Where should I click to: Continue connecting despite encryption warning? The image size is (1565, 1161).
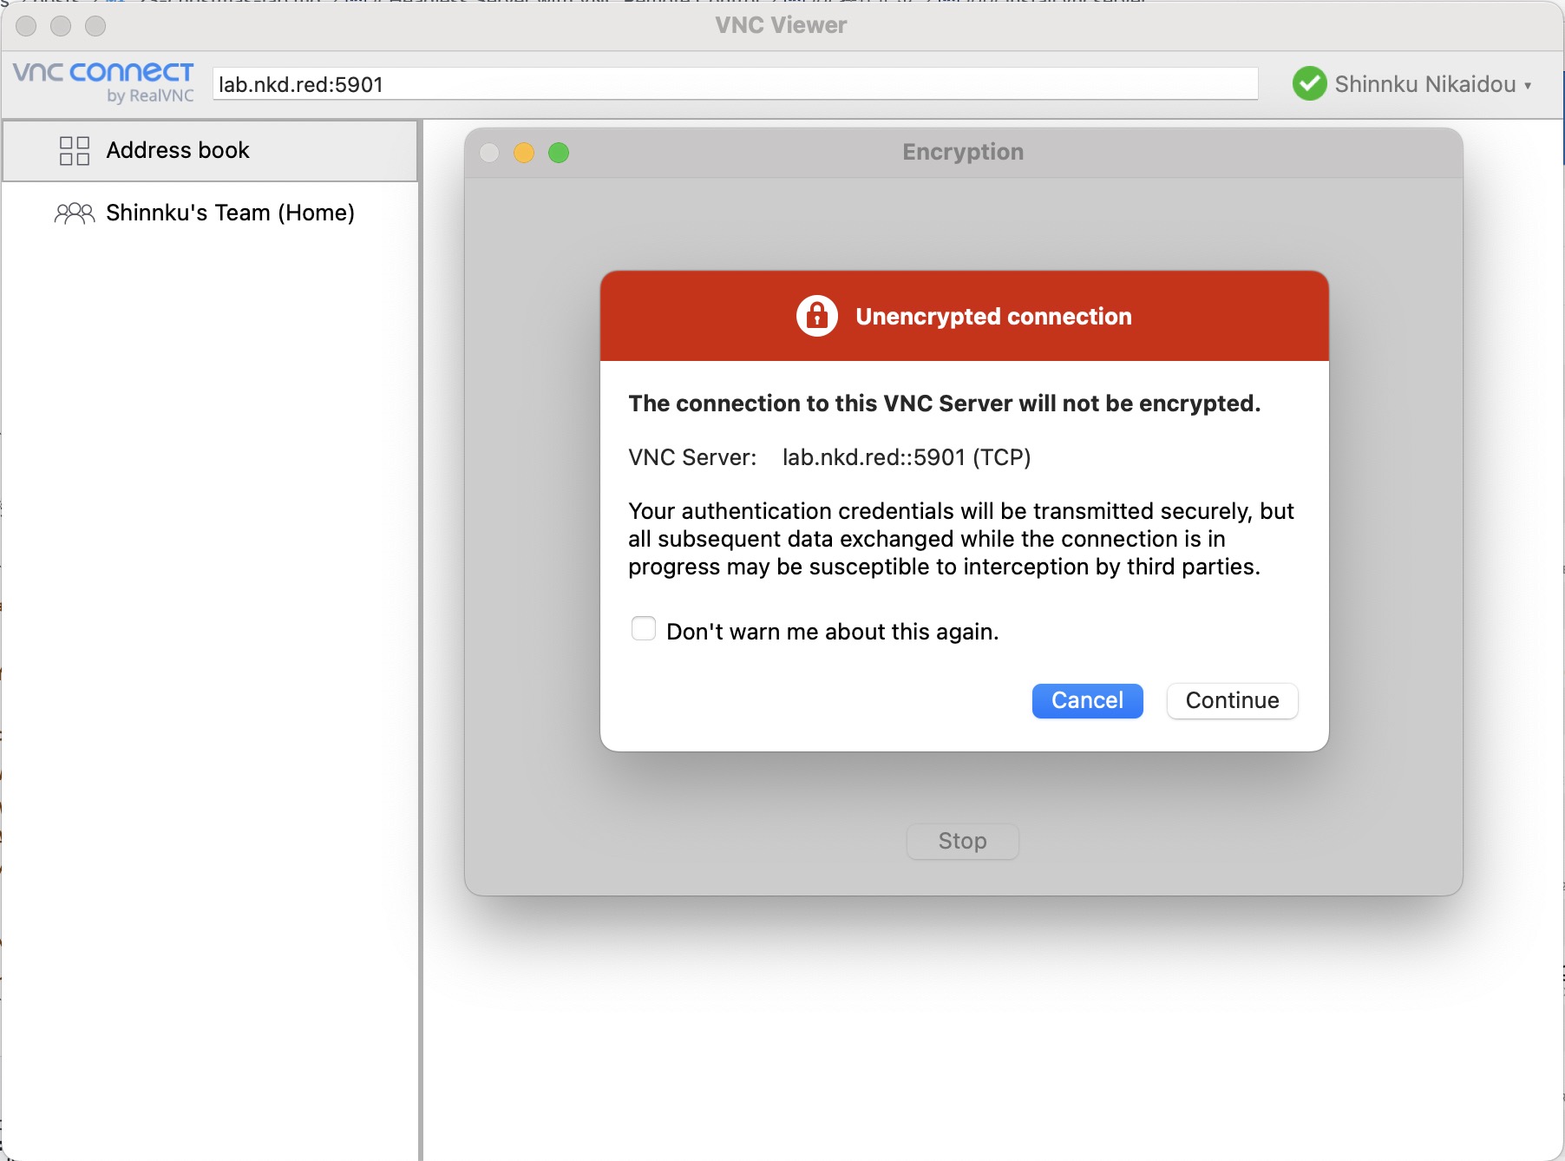click(x=1232, y=700)
